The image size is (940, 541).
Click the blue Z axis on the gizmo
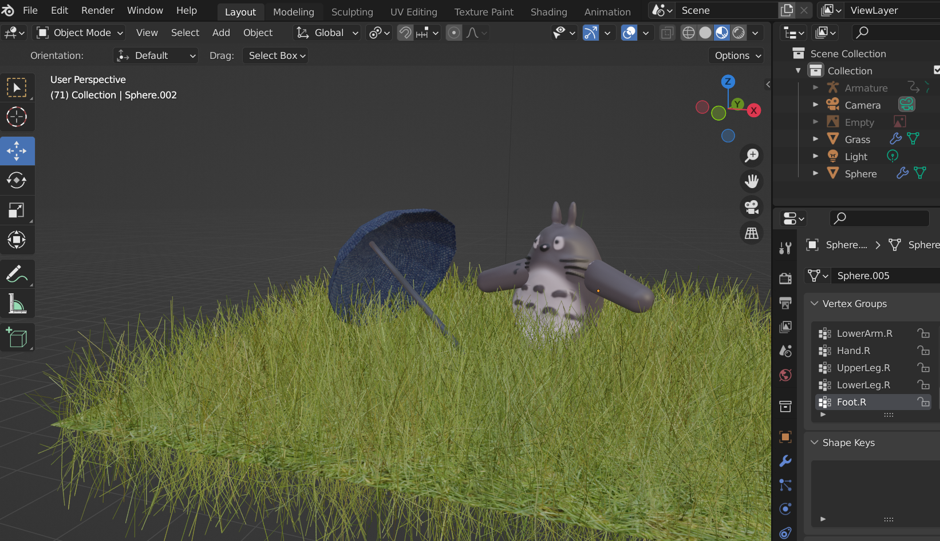(728, 81)
